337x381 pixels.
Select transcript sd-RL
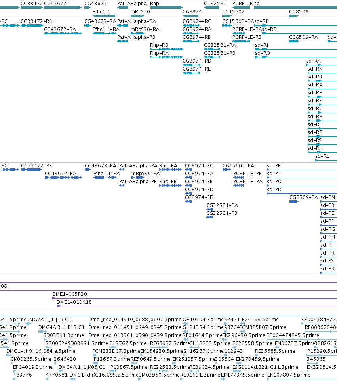coord(322,156)
